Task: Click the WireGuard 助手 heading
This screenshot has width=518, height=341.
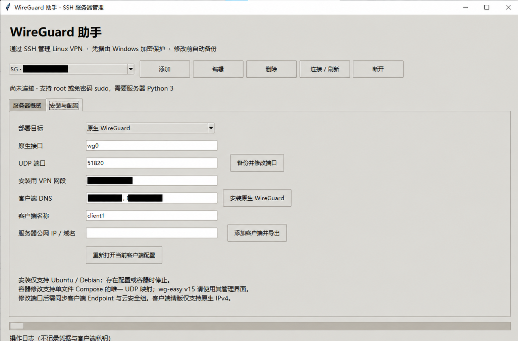Action: [56, 32]
